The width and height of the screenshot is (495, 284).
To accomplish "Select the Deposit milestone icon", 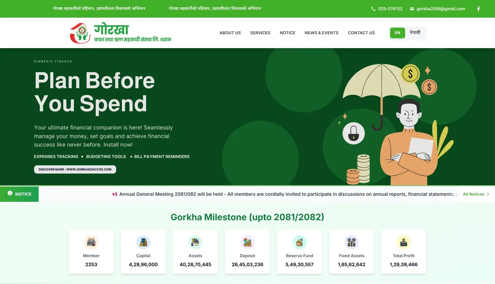I will 247,242.
